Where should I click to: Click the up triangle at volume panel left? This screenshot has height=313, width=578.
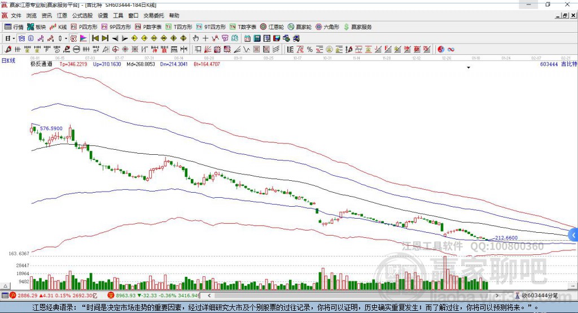click(x=5, y=286)
